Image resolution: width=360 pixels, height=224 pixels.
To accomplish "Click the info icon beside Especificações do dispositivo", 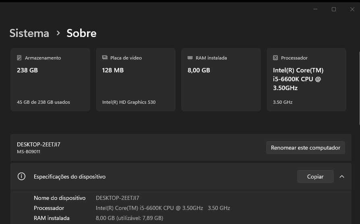I will (x=22, y=177).
